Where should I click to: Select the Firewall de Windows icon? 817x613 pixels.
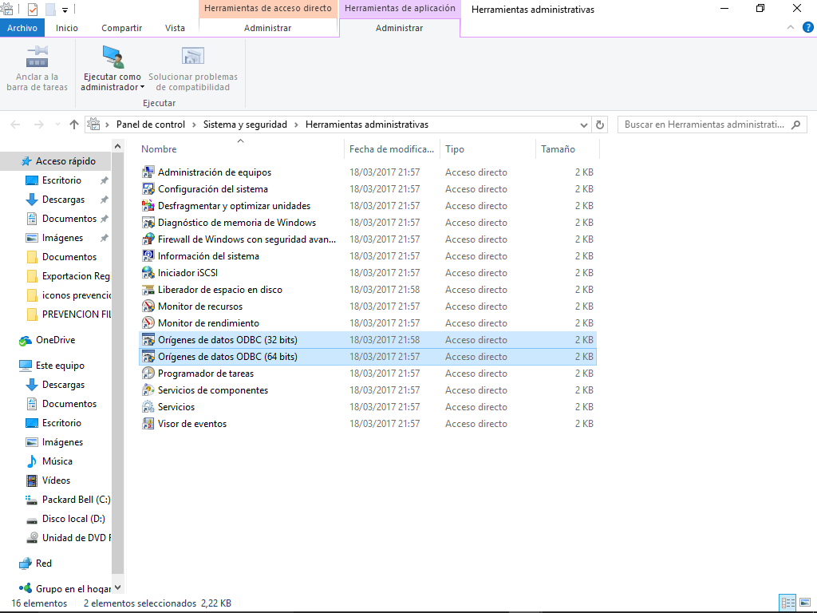pos(148,239)
